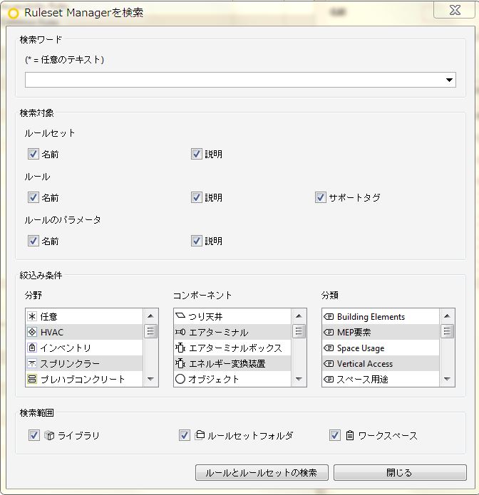The image size is (479, 495).
Task: Select プレハブコンクリート in the 分野 list
Action: point(84,379)
